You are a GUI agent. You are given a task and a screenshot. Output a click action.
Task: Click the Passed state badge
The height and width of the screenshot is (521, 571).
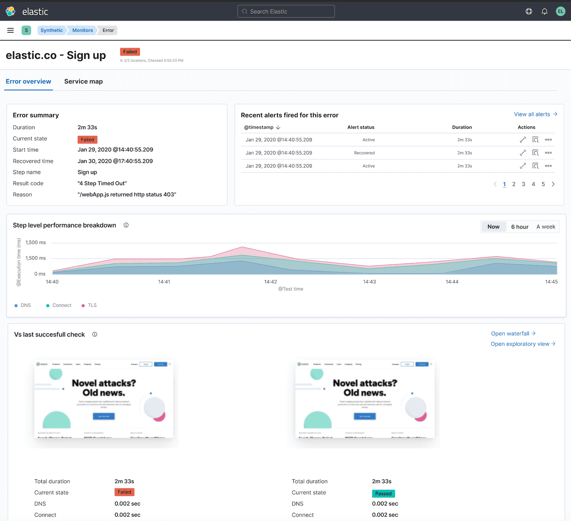[383, 494]
